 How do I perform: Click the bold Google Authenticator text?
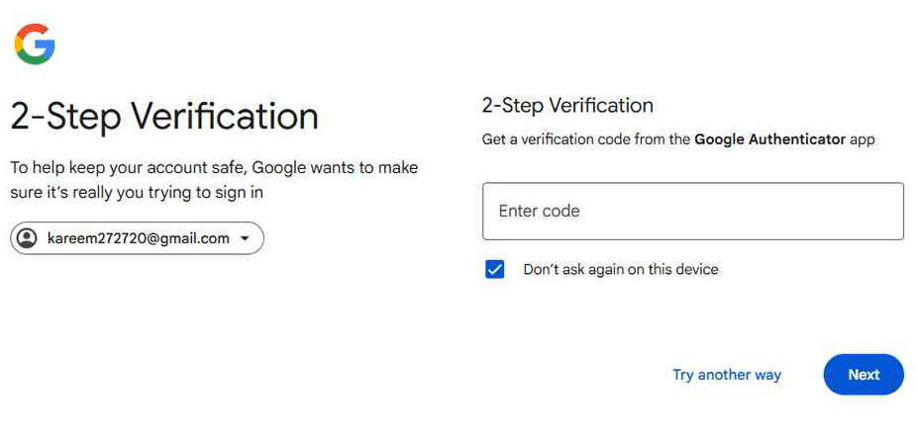click(769, 139)
